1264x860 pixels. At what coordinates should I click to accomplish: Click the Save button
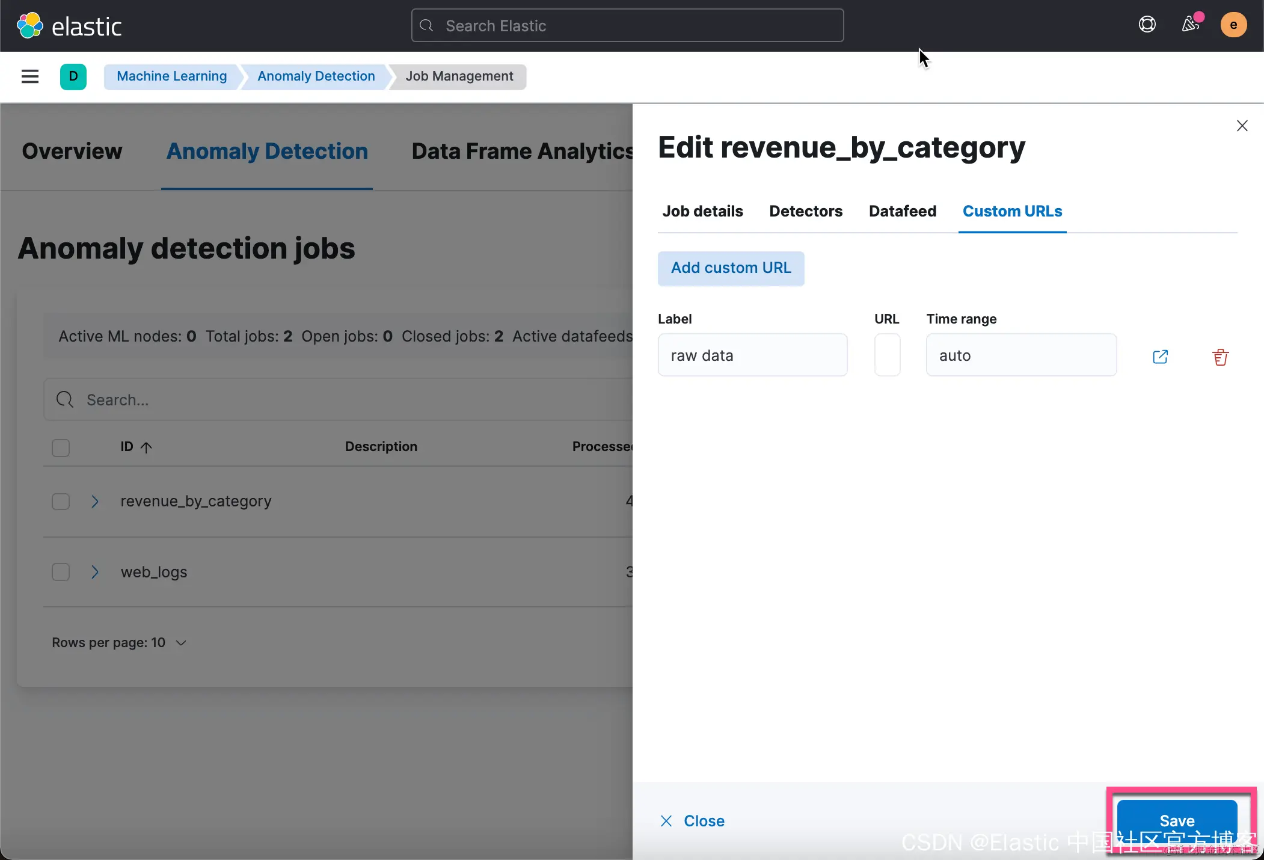pos(1176,820)
